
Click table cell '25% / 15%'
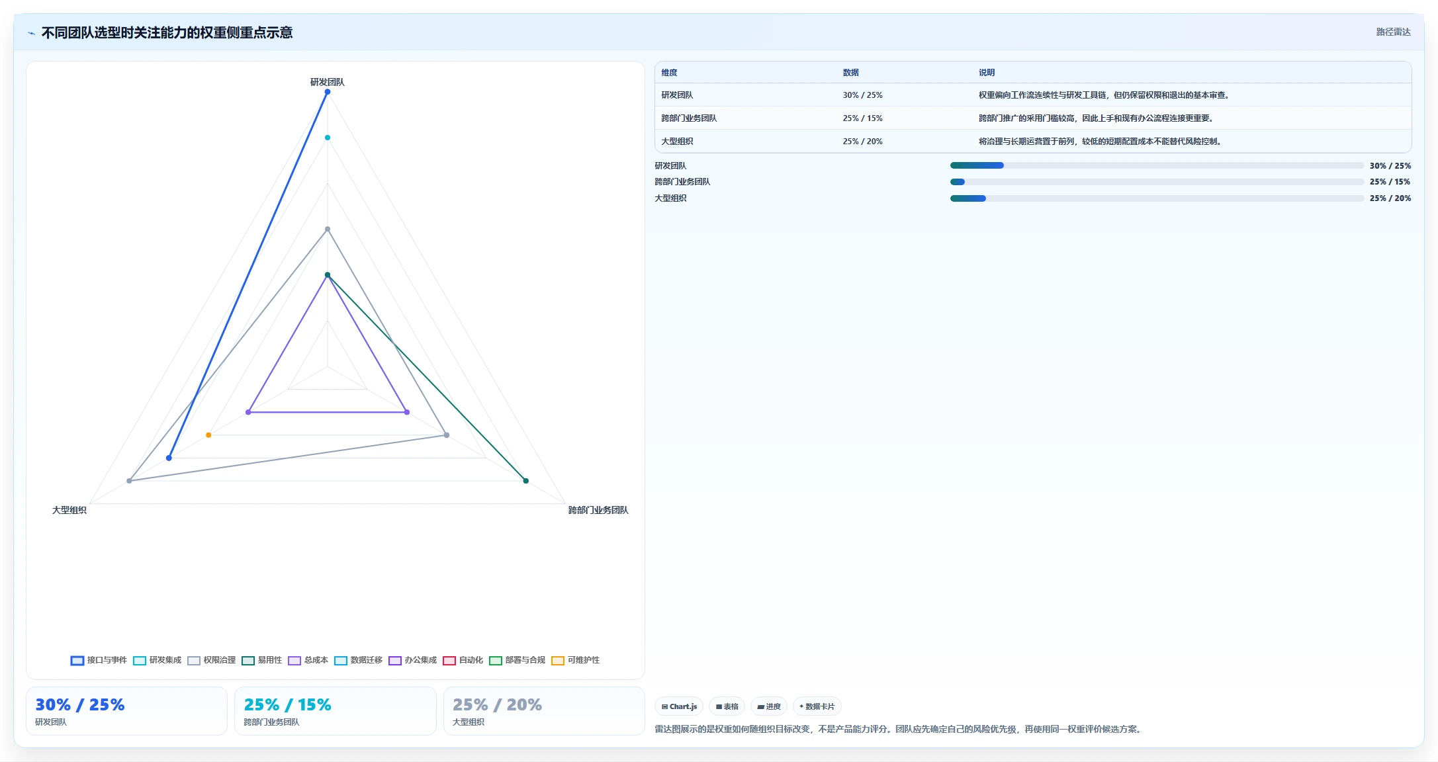[862, 118]
